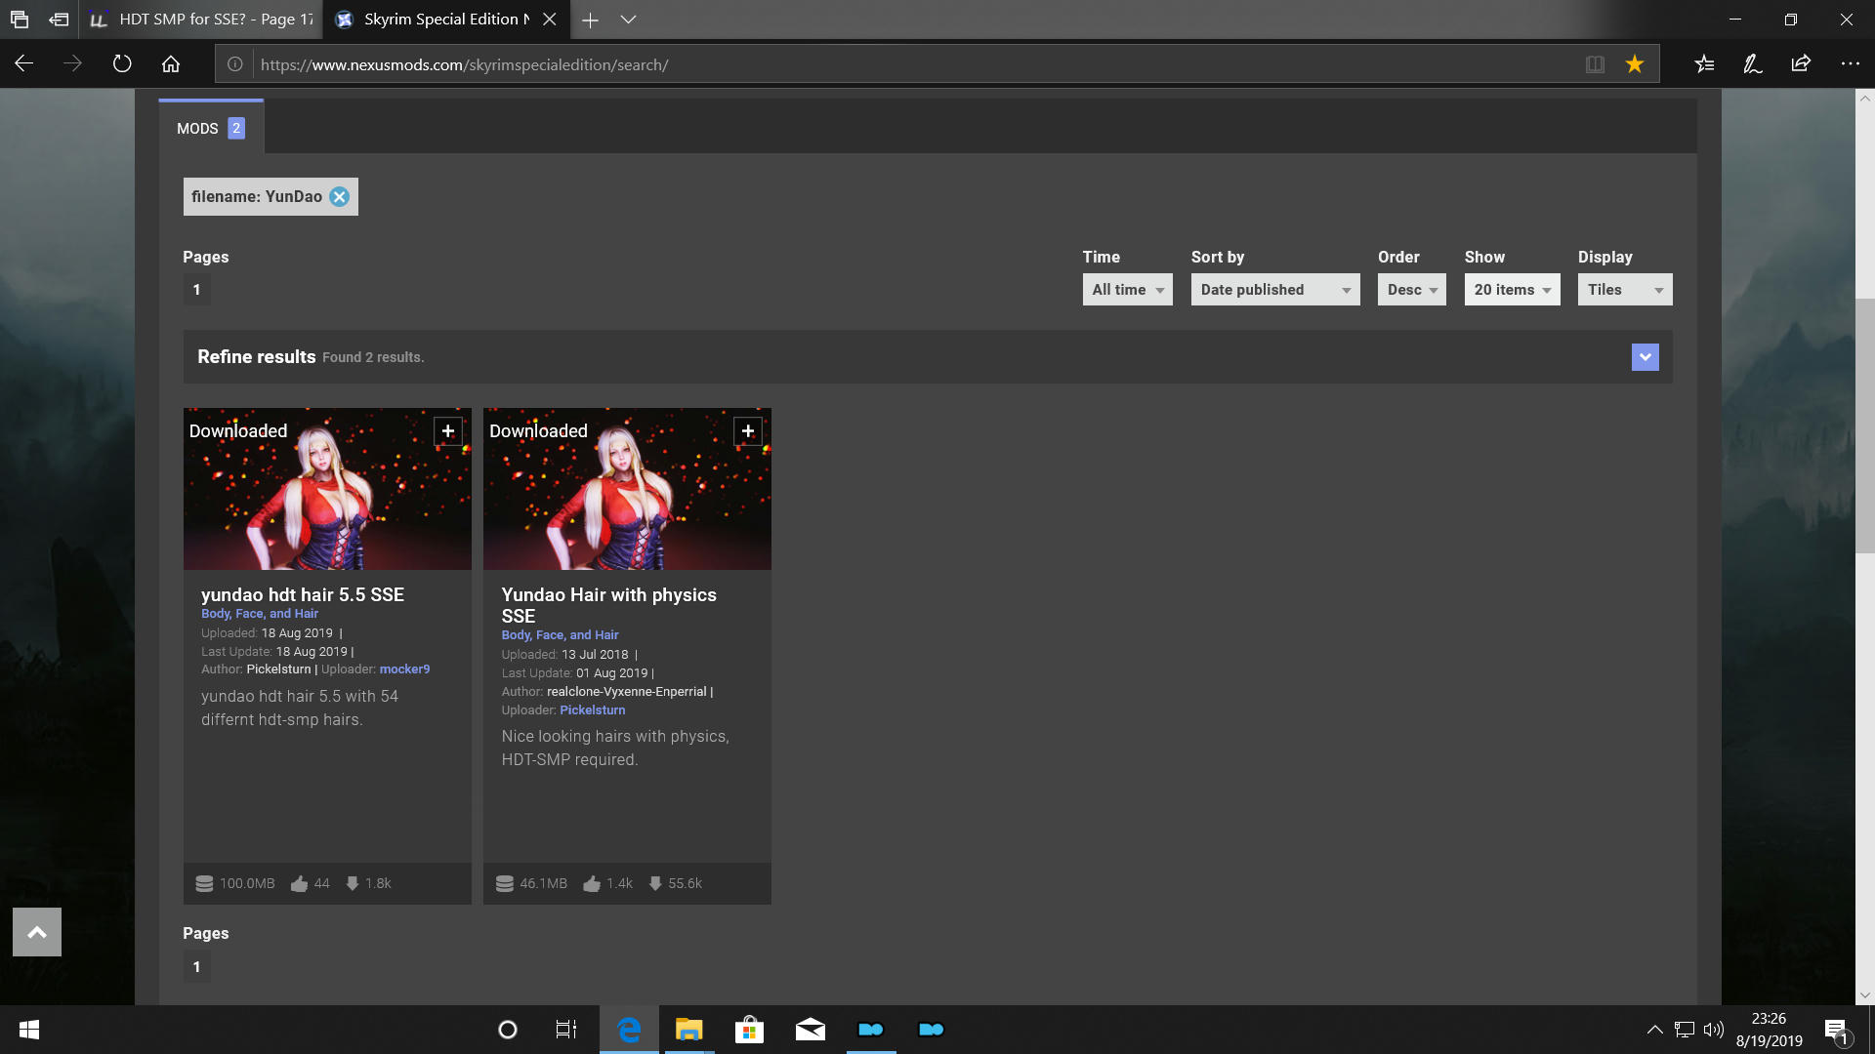Viewport: 1875px width, 1054px height.
Task: Go to the browser home page
Action: coord(171,64)
